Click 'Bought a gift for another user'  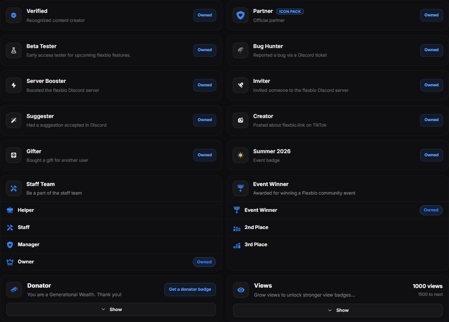point(57,160)
